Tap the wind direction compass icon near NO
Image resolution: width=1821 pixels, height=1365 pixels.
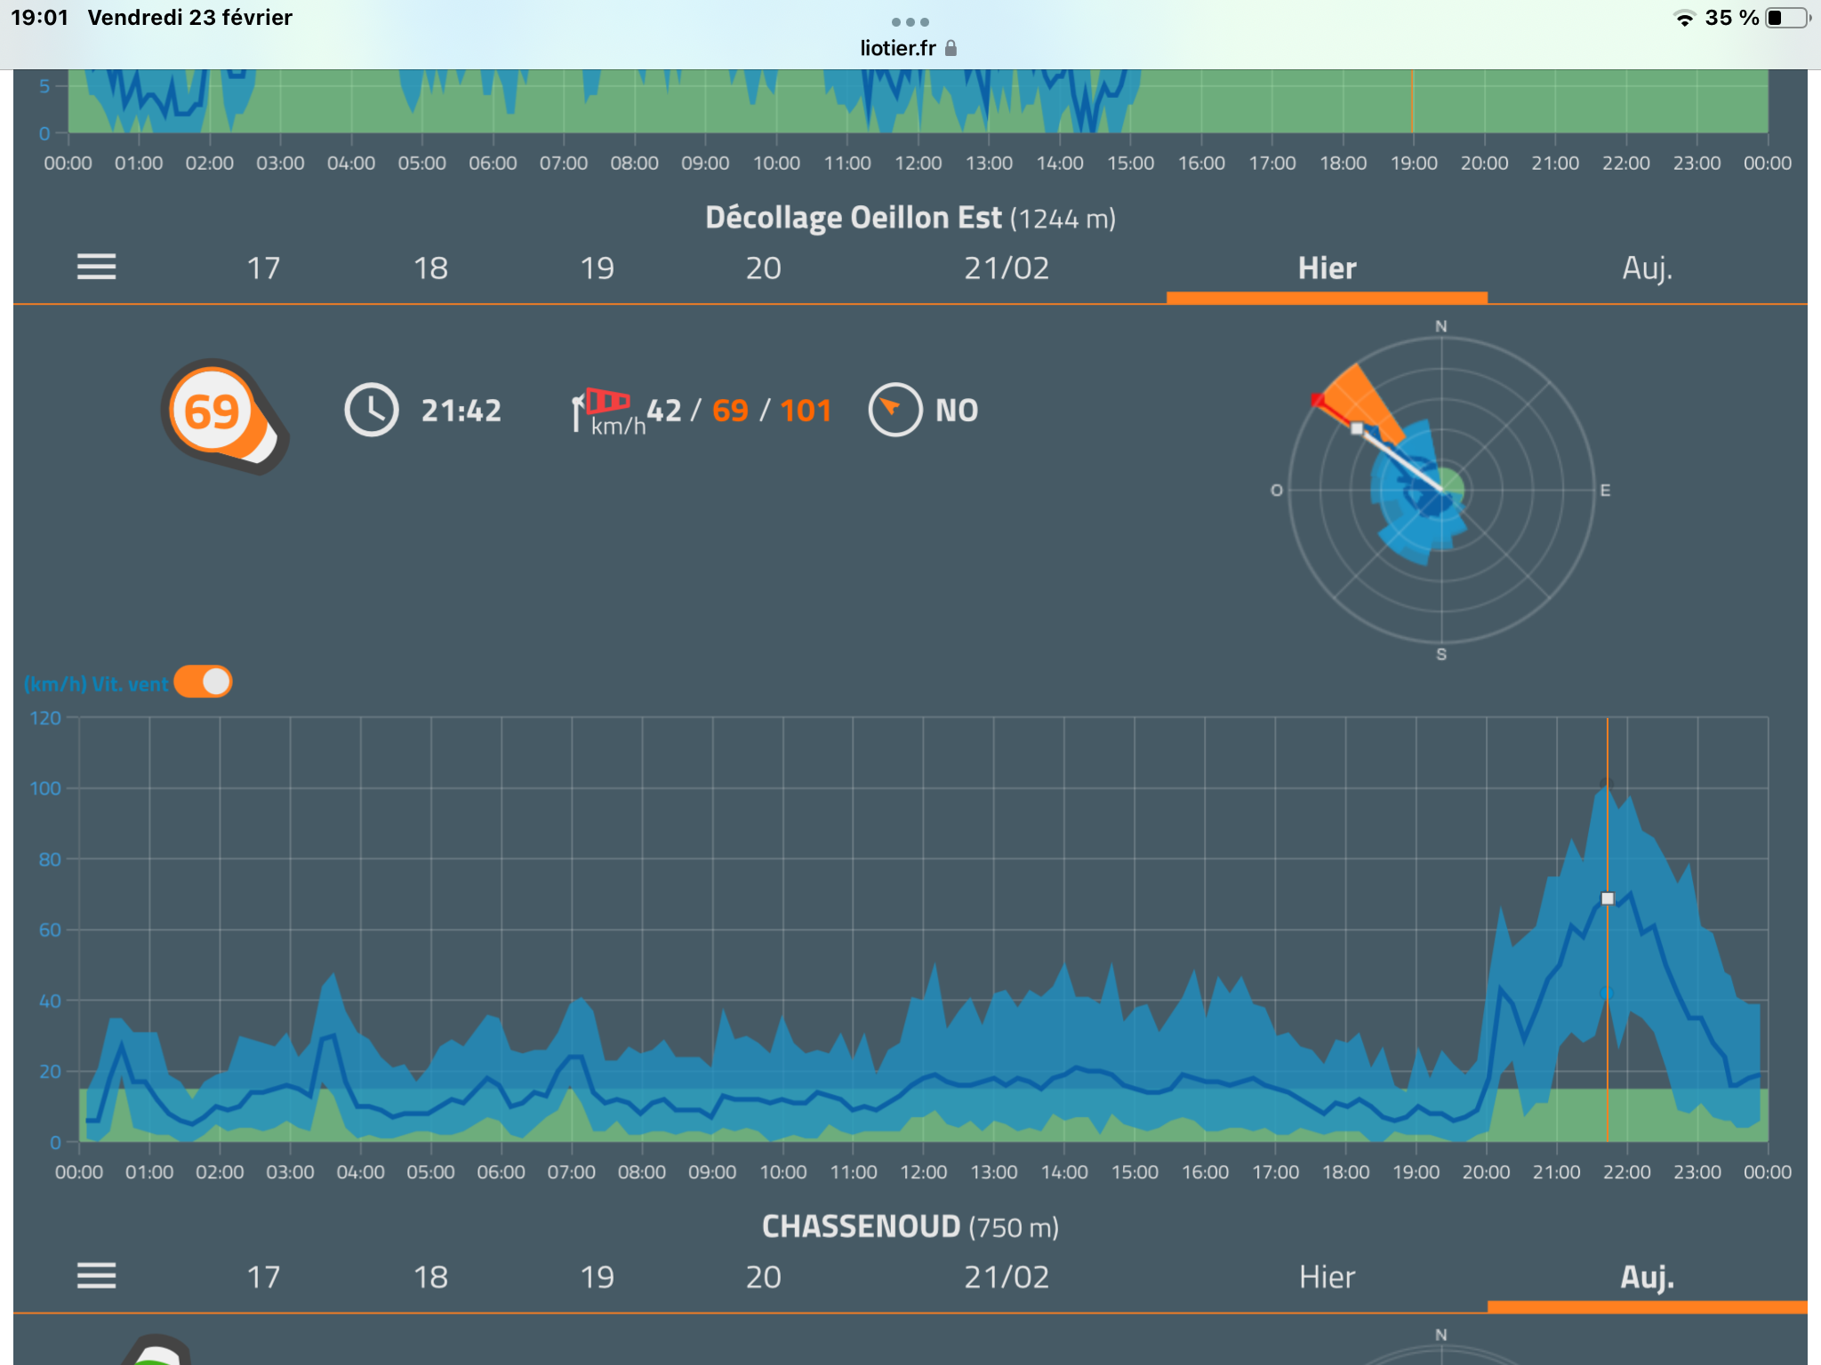coord(894,410)
